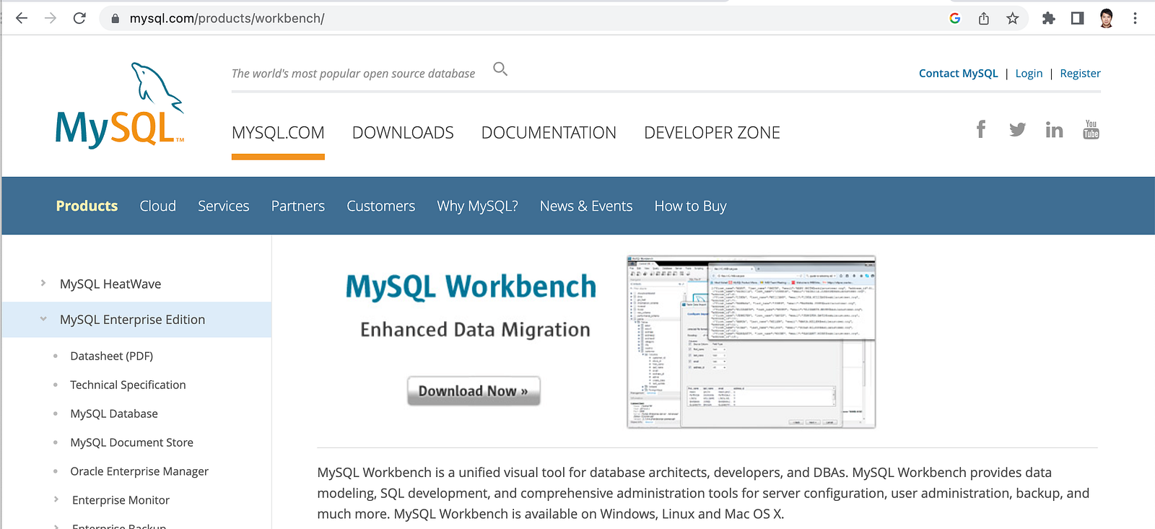The image size is (1155, 529).
Task: Open the Chrome profile avatar
Action: coord(1106,19)
